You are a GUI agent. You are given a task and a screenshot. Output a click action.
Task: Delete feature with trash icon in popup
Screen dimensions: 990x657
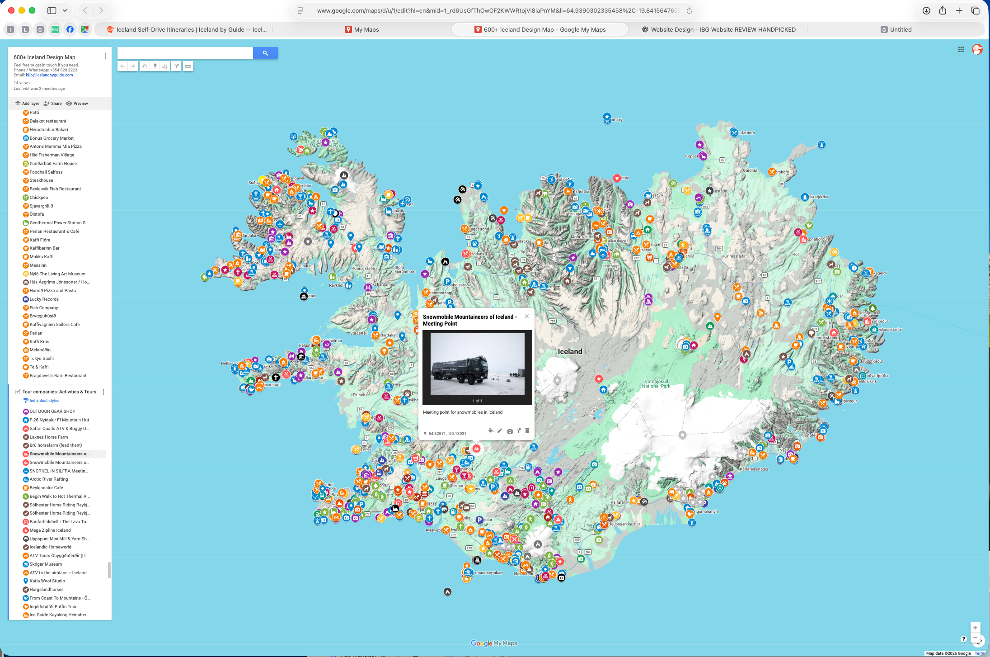527,430
